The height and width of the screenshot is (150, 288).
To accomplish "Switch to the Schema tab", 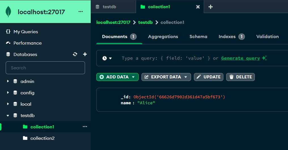I will pos(198,37).
